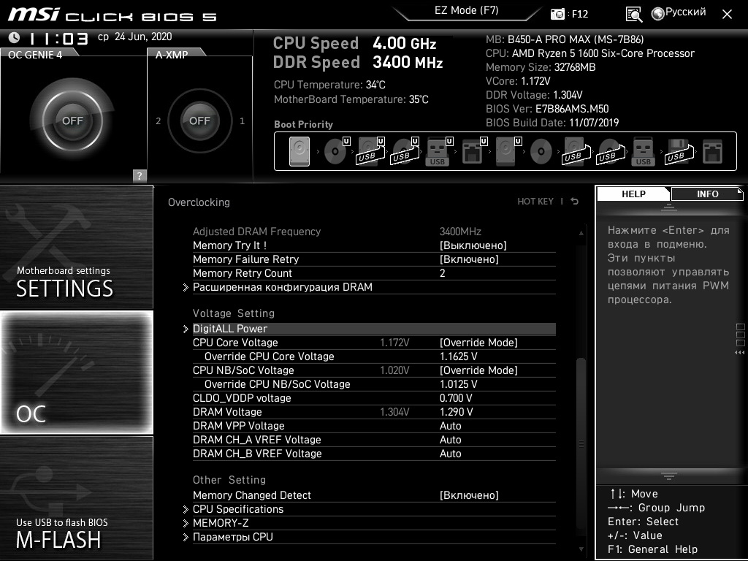Viewport: 748px width, 561px height.
Task: Open CPU NB/SoC Voltage [Override Mode] dropdown
Action: point(478,370)
